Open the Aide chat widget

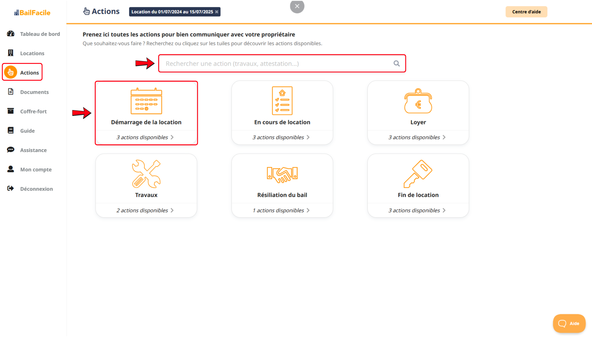pos(569,323)
